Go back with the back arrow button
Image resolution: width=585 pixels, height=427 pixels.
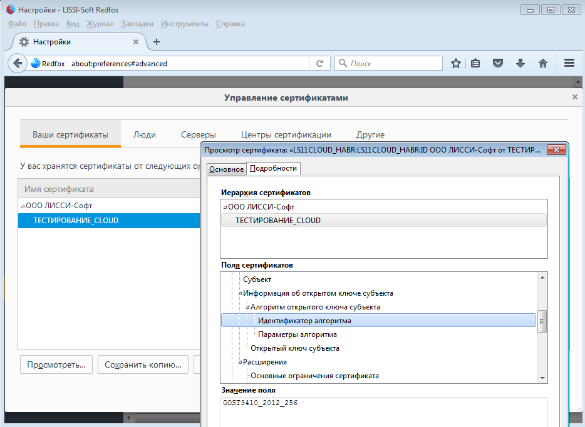17,63
